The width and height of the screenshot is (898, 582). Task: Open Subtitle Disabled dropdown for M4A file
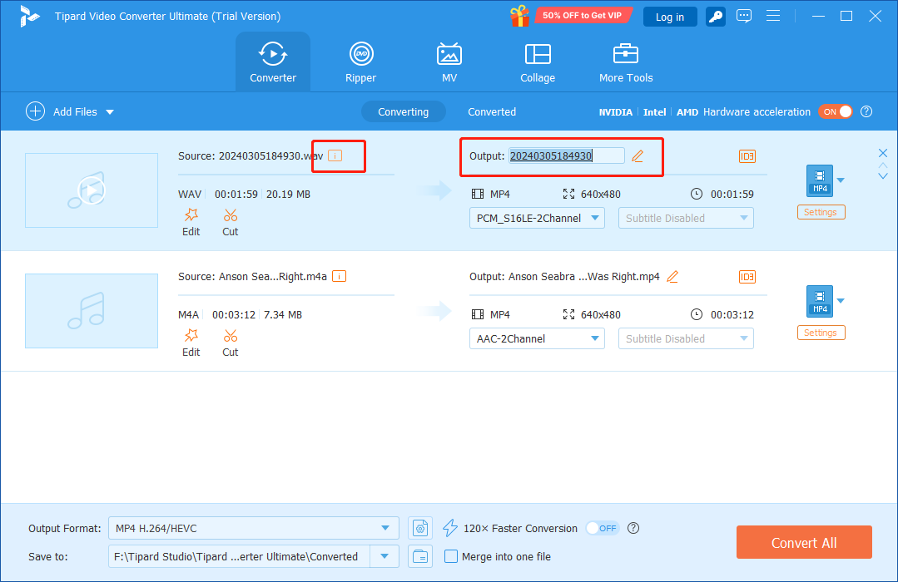(686, 338)
